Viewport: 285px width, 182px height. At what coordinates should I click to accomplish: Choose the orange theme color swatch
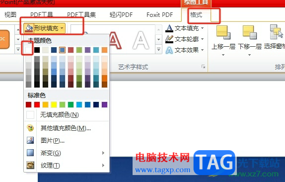pos(104,50)
